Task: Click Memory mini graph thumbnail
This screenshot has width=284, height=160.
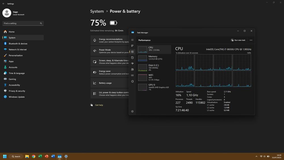Action: coord(143,58)
